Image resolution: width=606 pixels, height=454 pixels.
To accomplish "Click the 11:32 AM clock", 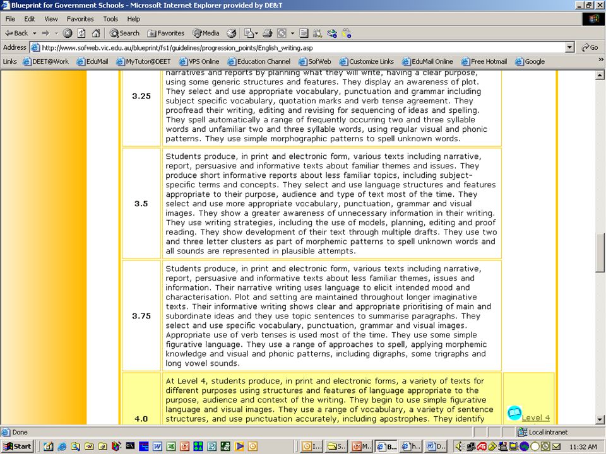I will coord(583,447).
